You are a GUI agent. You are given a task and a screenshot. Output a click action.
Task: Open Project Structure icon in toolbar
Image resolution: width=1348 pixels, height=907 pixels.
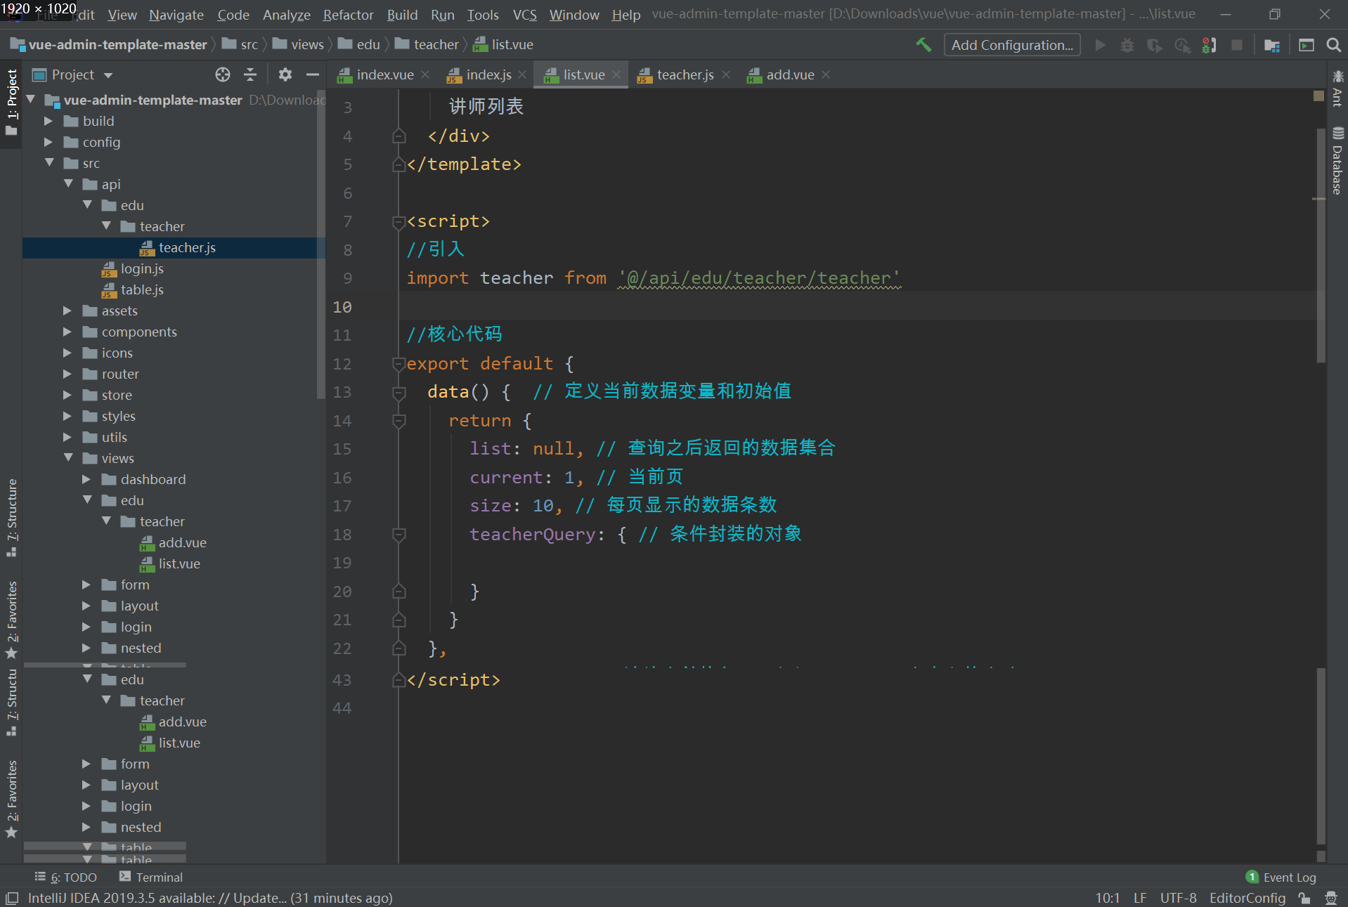coord(1272,45)
